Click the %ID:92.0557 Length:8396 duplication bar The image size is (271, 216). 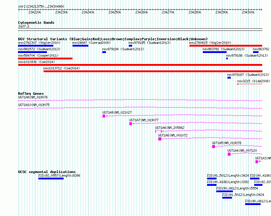(x=51, y=179)
